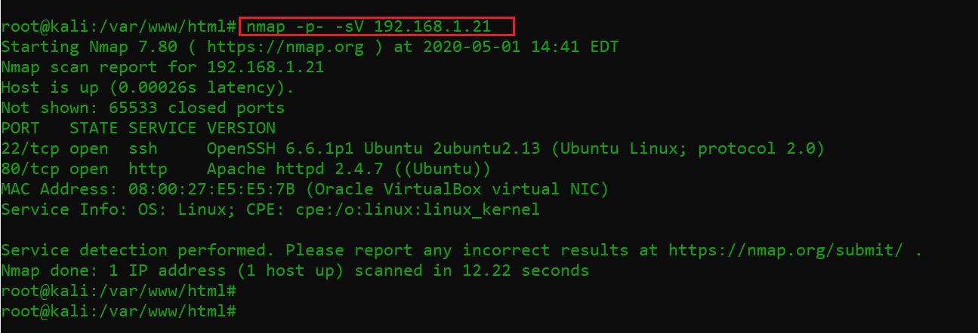The width and height of the screenshot is (978, 333).
Task: Select the 22/tcp port entry
Action: pos(31,148)
